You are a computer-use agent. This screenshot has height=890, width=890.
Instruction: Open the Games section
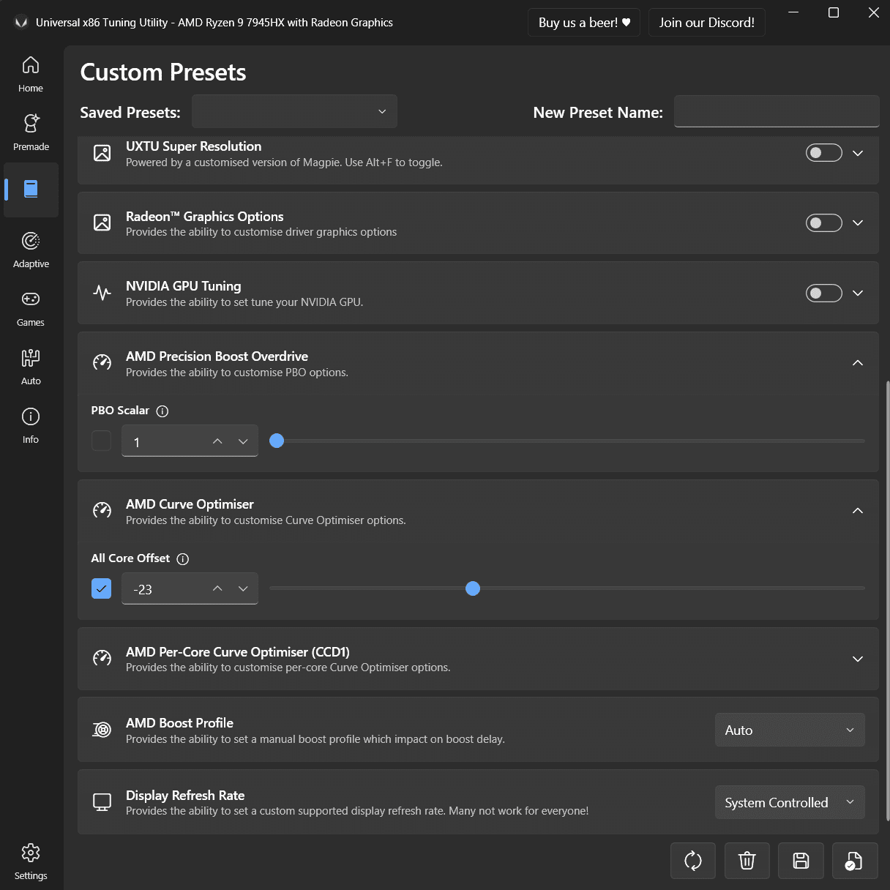click(x=31, y=308)
